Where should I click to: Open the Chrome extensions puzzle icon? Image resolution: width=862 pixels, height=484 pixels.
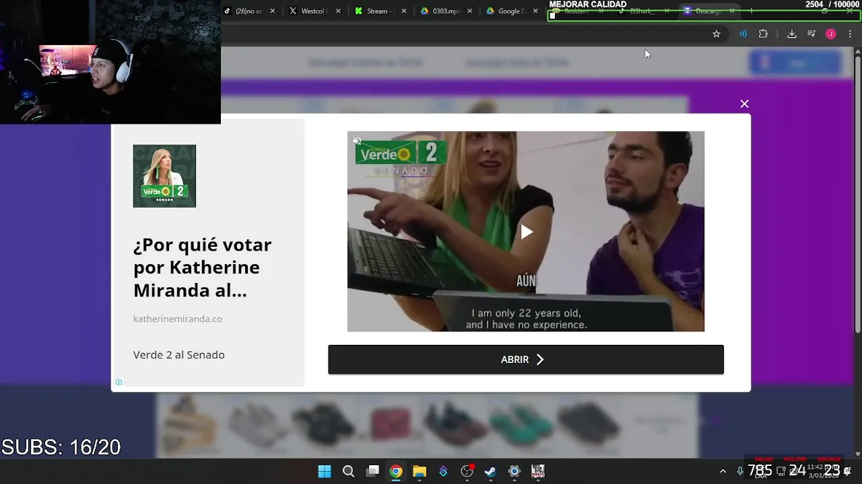(x=763, y=34)
